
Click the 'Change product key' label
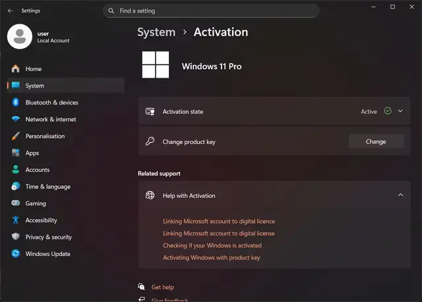coord(189,141)
